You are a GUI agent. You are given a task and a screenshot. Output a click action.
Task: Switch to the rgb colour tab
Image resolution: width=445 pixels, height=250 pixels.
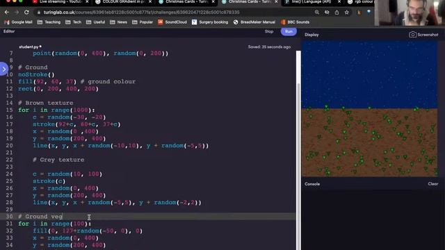coord(360,2)
